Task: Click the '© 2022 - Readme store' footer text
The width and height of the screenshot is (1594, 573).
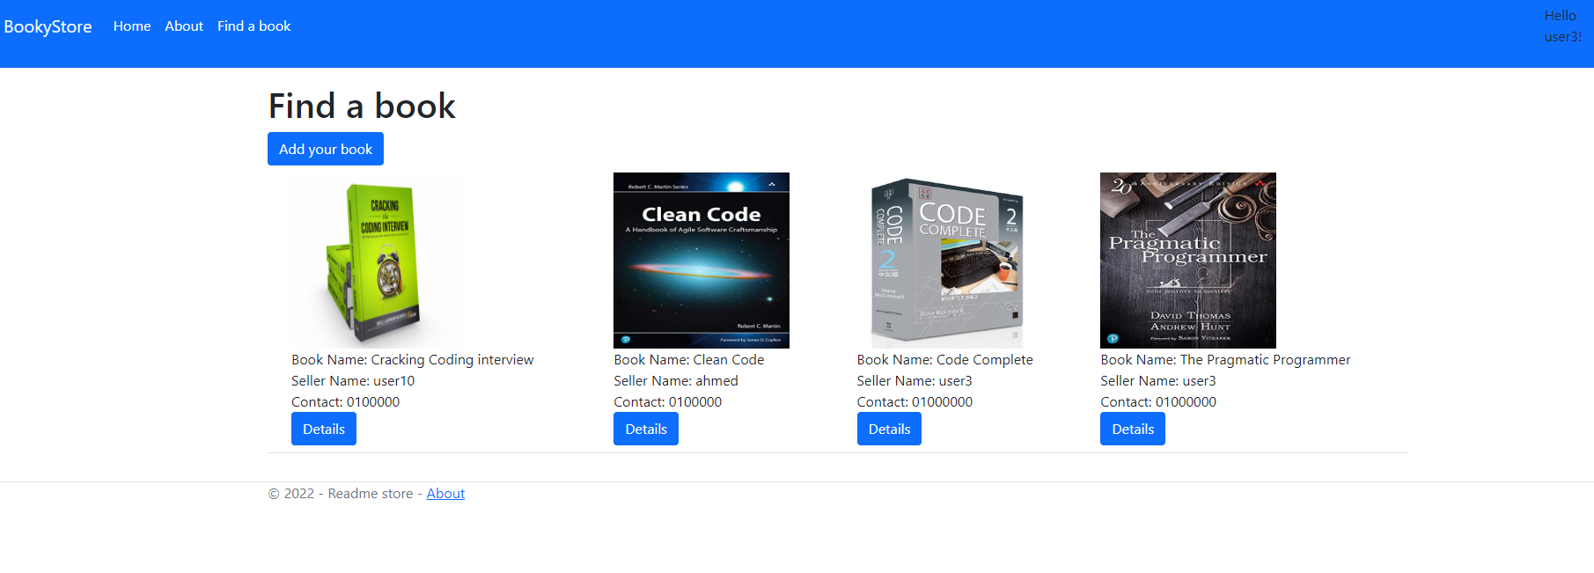Action: 341,494
